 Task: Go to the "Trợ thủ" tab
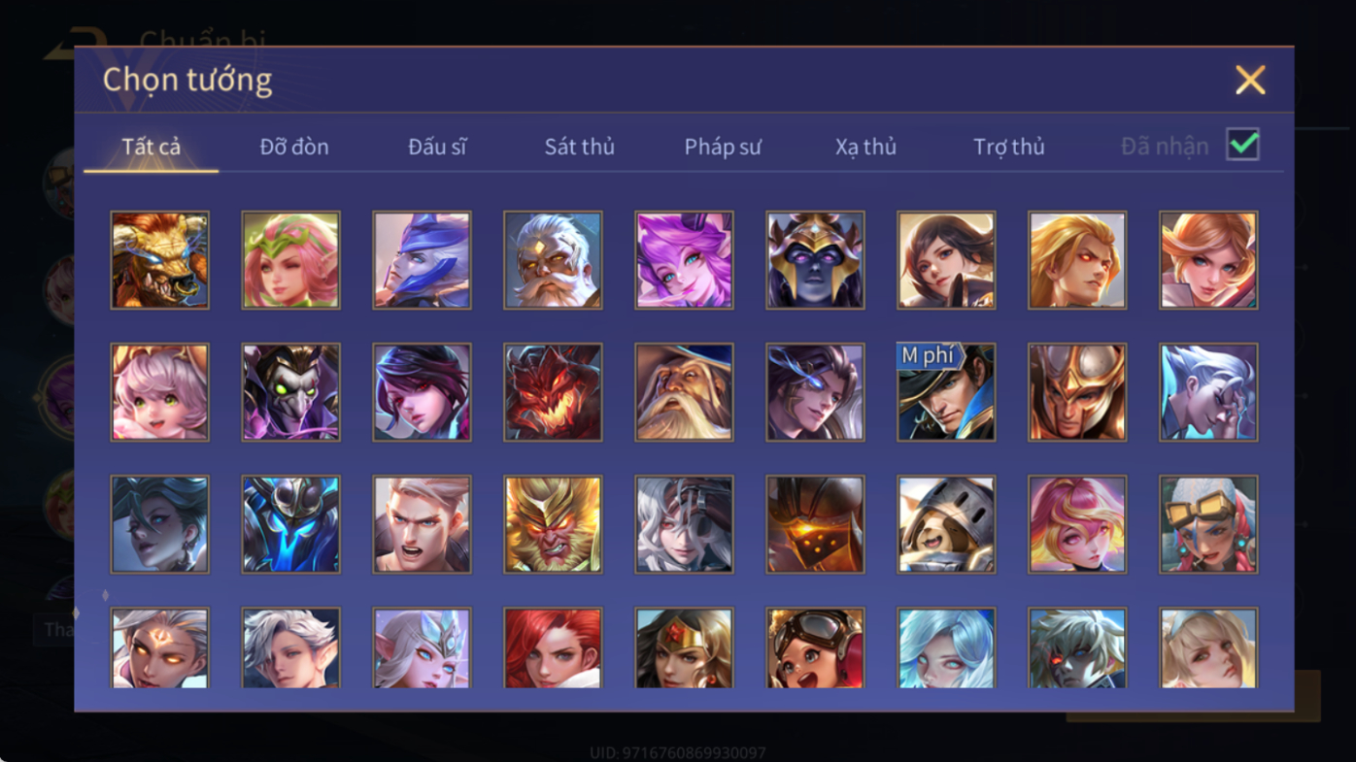[1009, 147]
